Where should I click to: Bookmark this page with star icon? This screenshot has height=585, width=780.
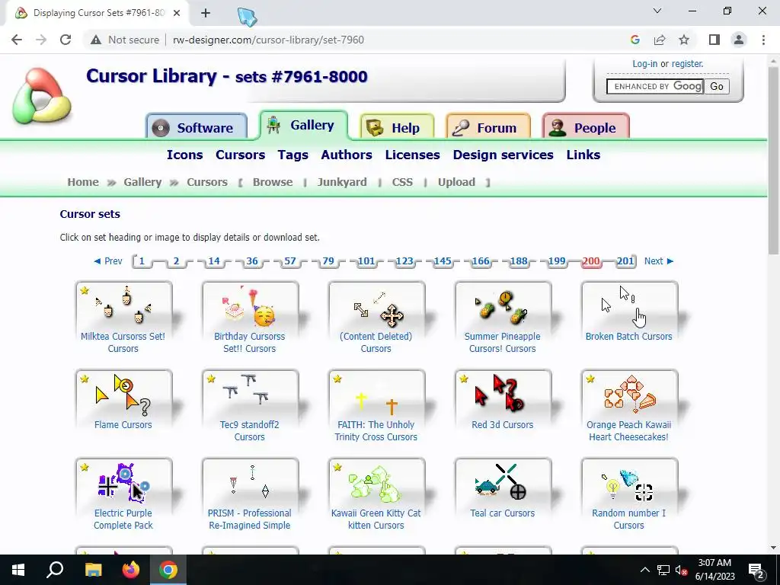(684, 40)
